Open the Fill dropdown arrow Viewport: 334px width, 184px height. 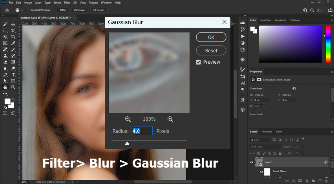tap(302, 153)
